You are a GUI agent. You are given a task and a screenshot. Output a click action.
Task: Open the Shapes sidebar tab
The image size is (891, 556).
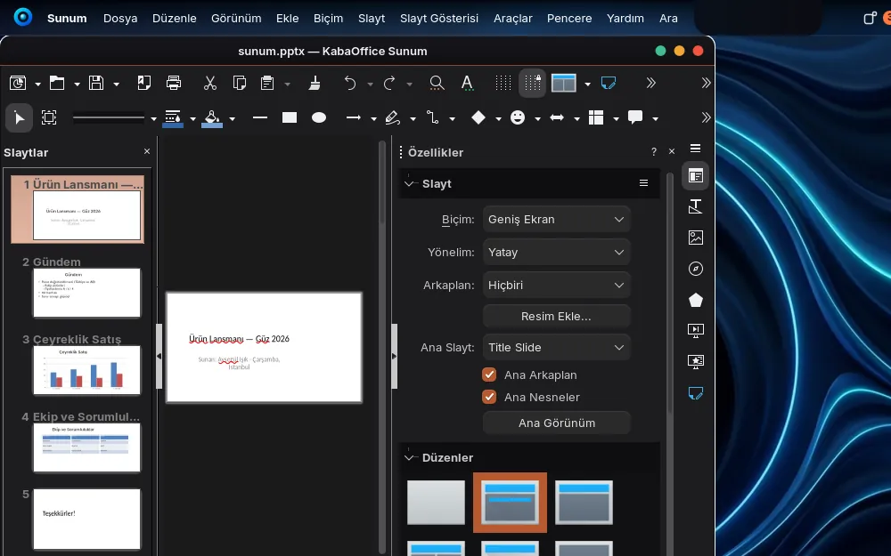click(x=696, y=300)
